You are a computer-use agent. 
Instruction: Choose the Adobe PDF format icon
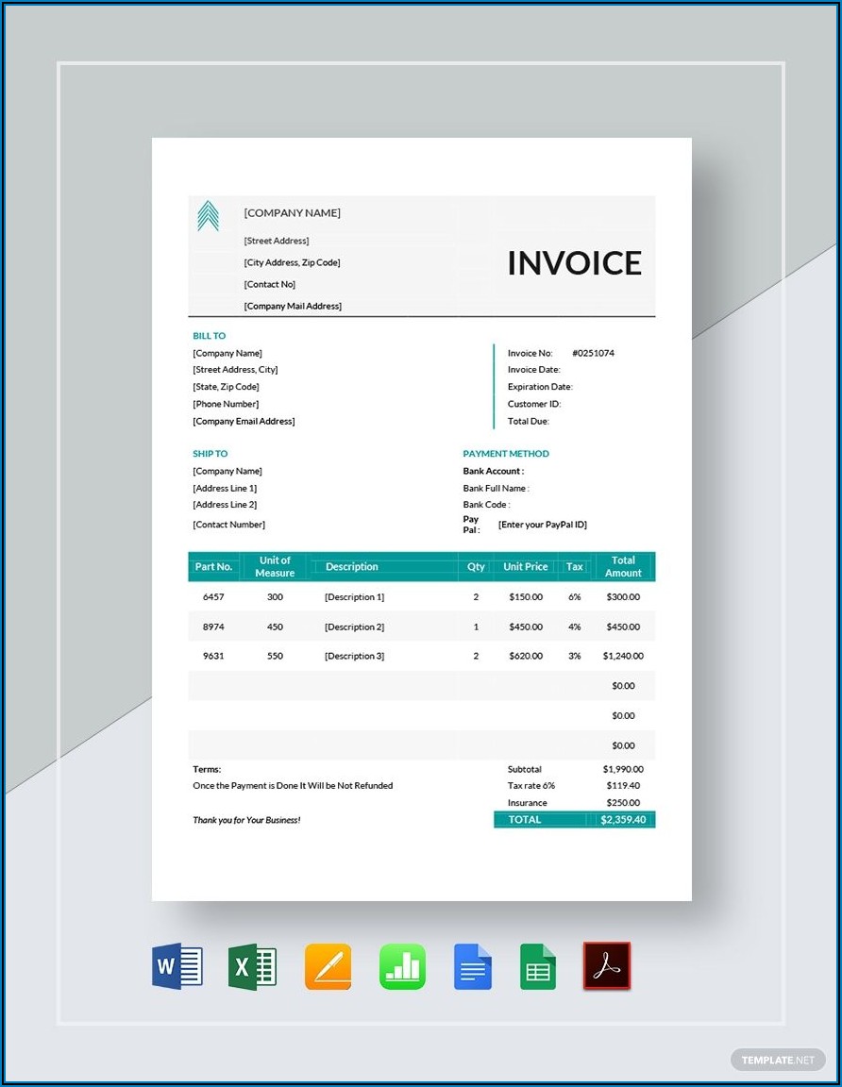606,966
